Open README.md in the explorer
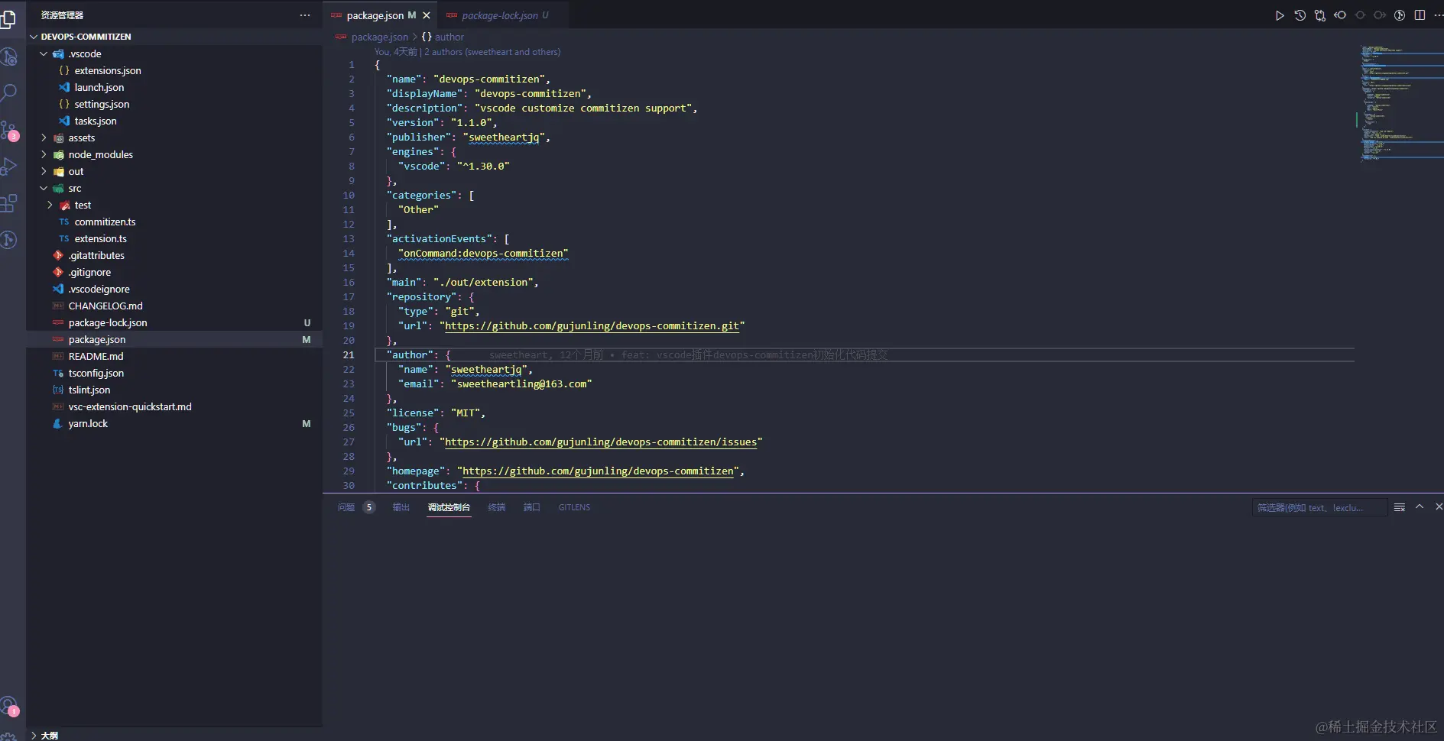This screenshot has width=1444, height=741. (x=174, y=356)
